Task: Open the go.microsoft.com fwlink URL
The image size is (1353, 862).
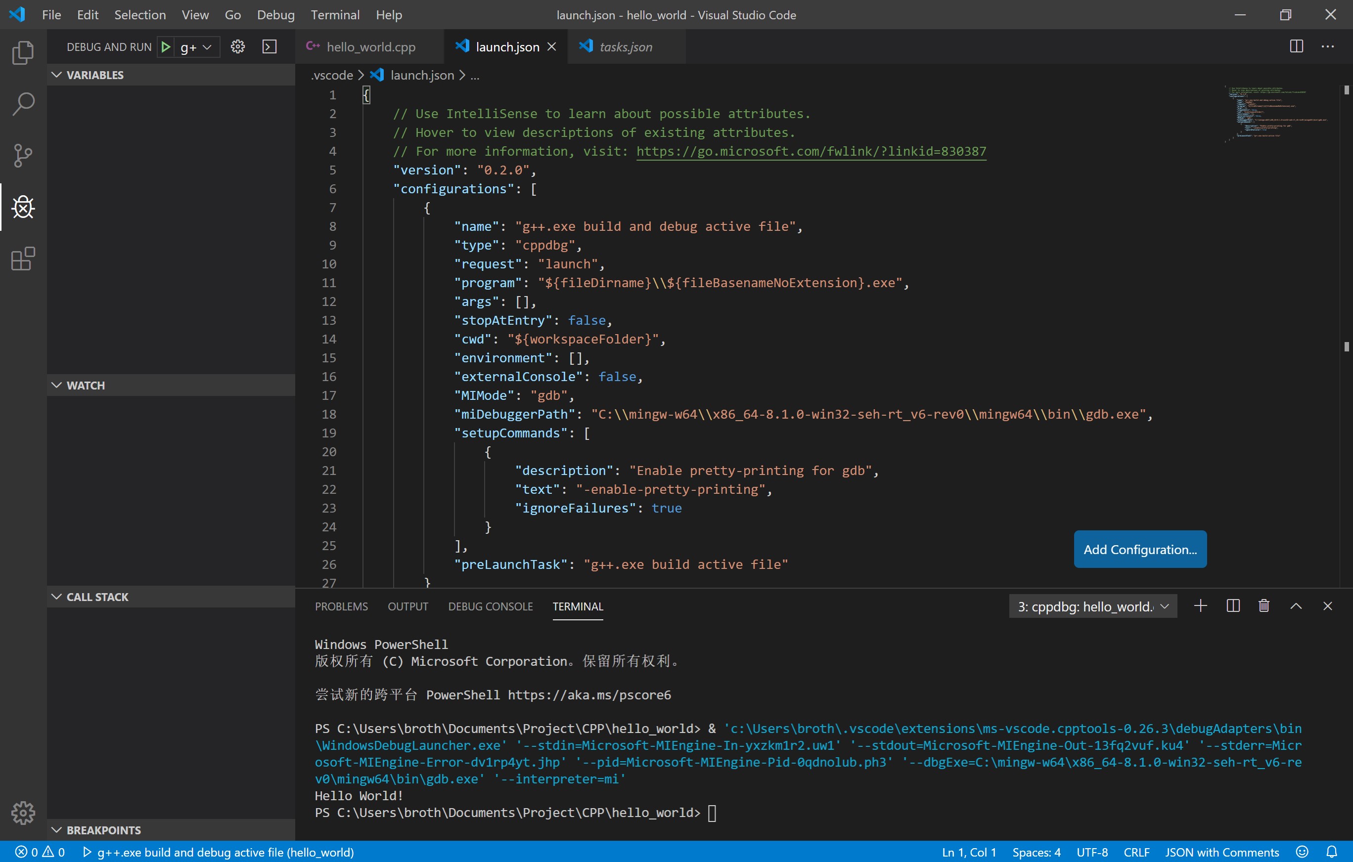Action: 811,151
